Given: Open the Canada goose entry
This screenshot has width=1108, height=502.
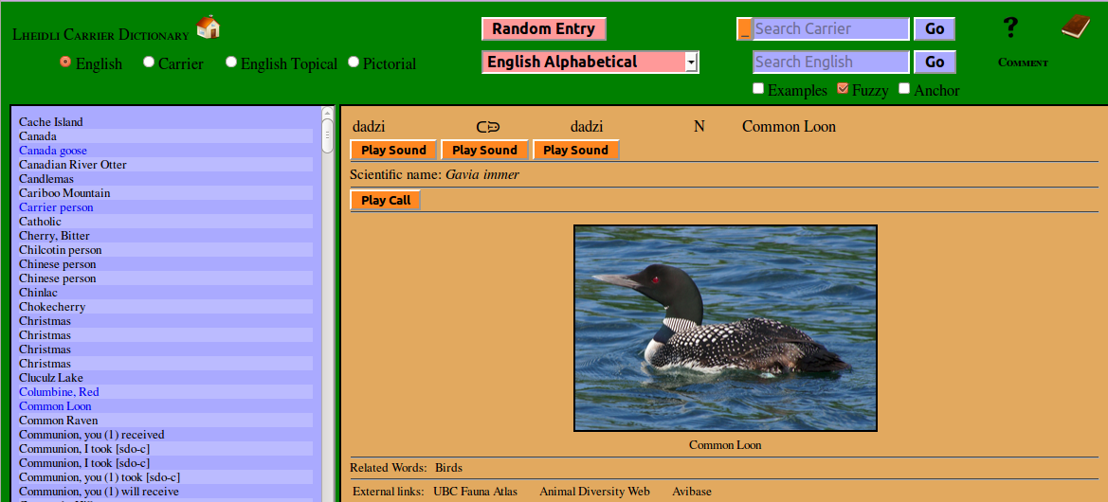Looking at the screenshot, I should (x=53, y=151).
